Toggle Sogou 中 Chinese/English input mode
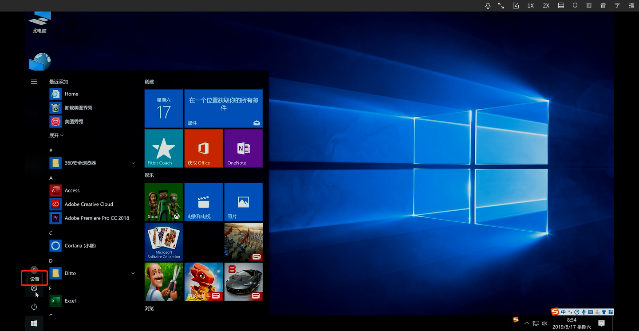Screen dimensions: 639x331 click(x=563, y=312)
